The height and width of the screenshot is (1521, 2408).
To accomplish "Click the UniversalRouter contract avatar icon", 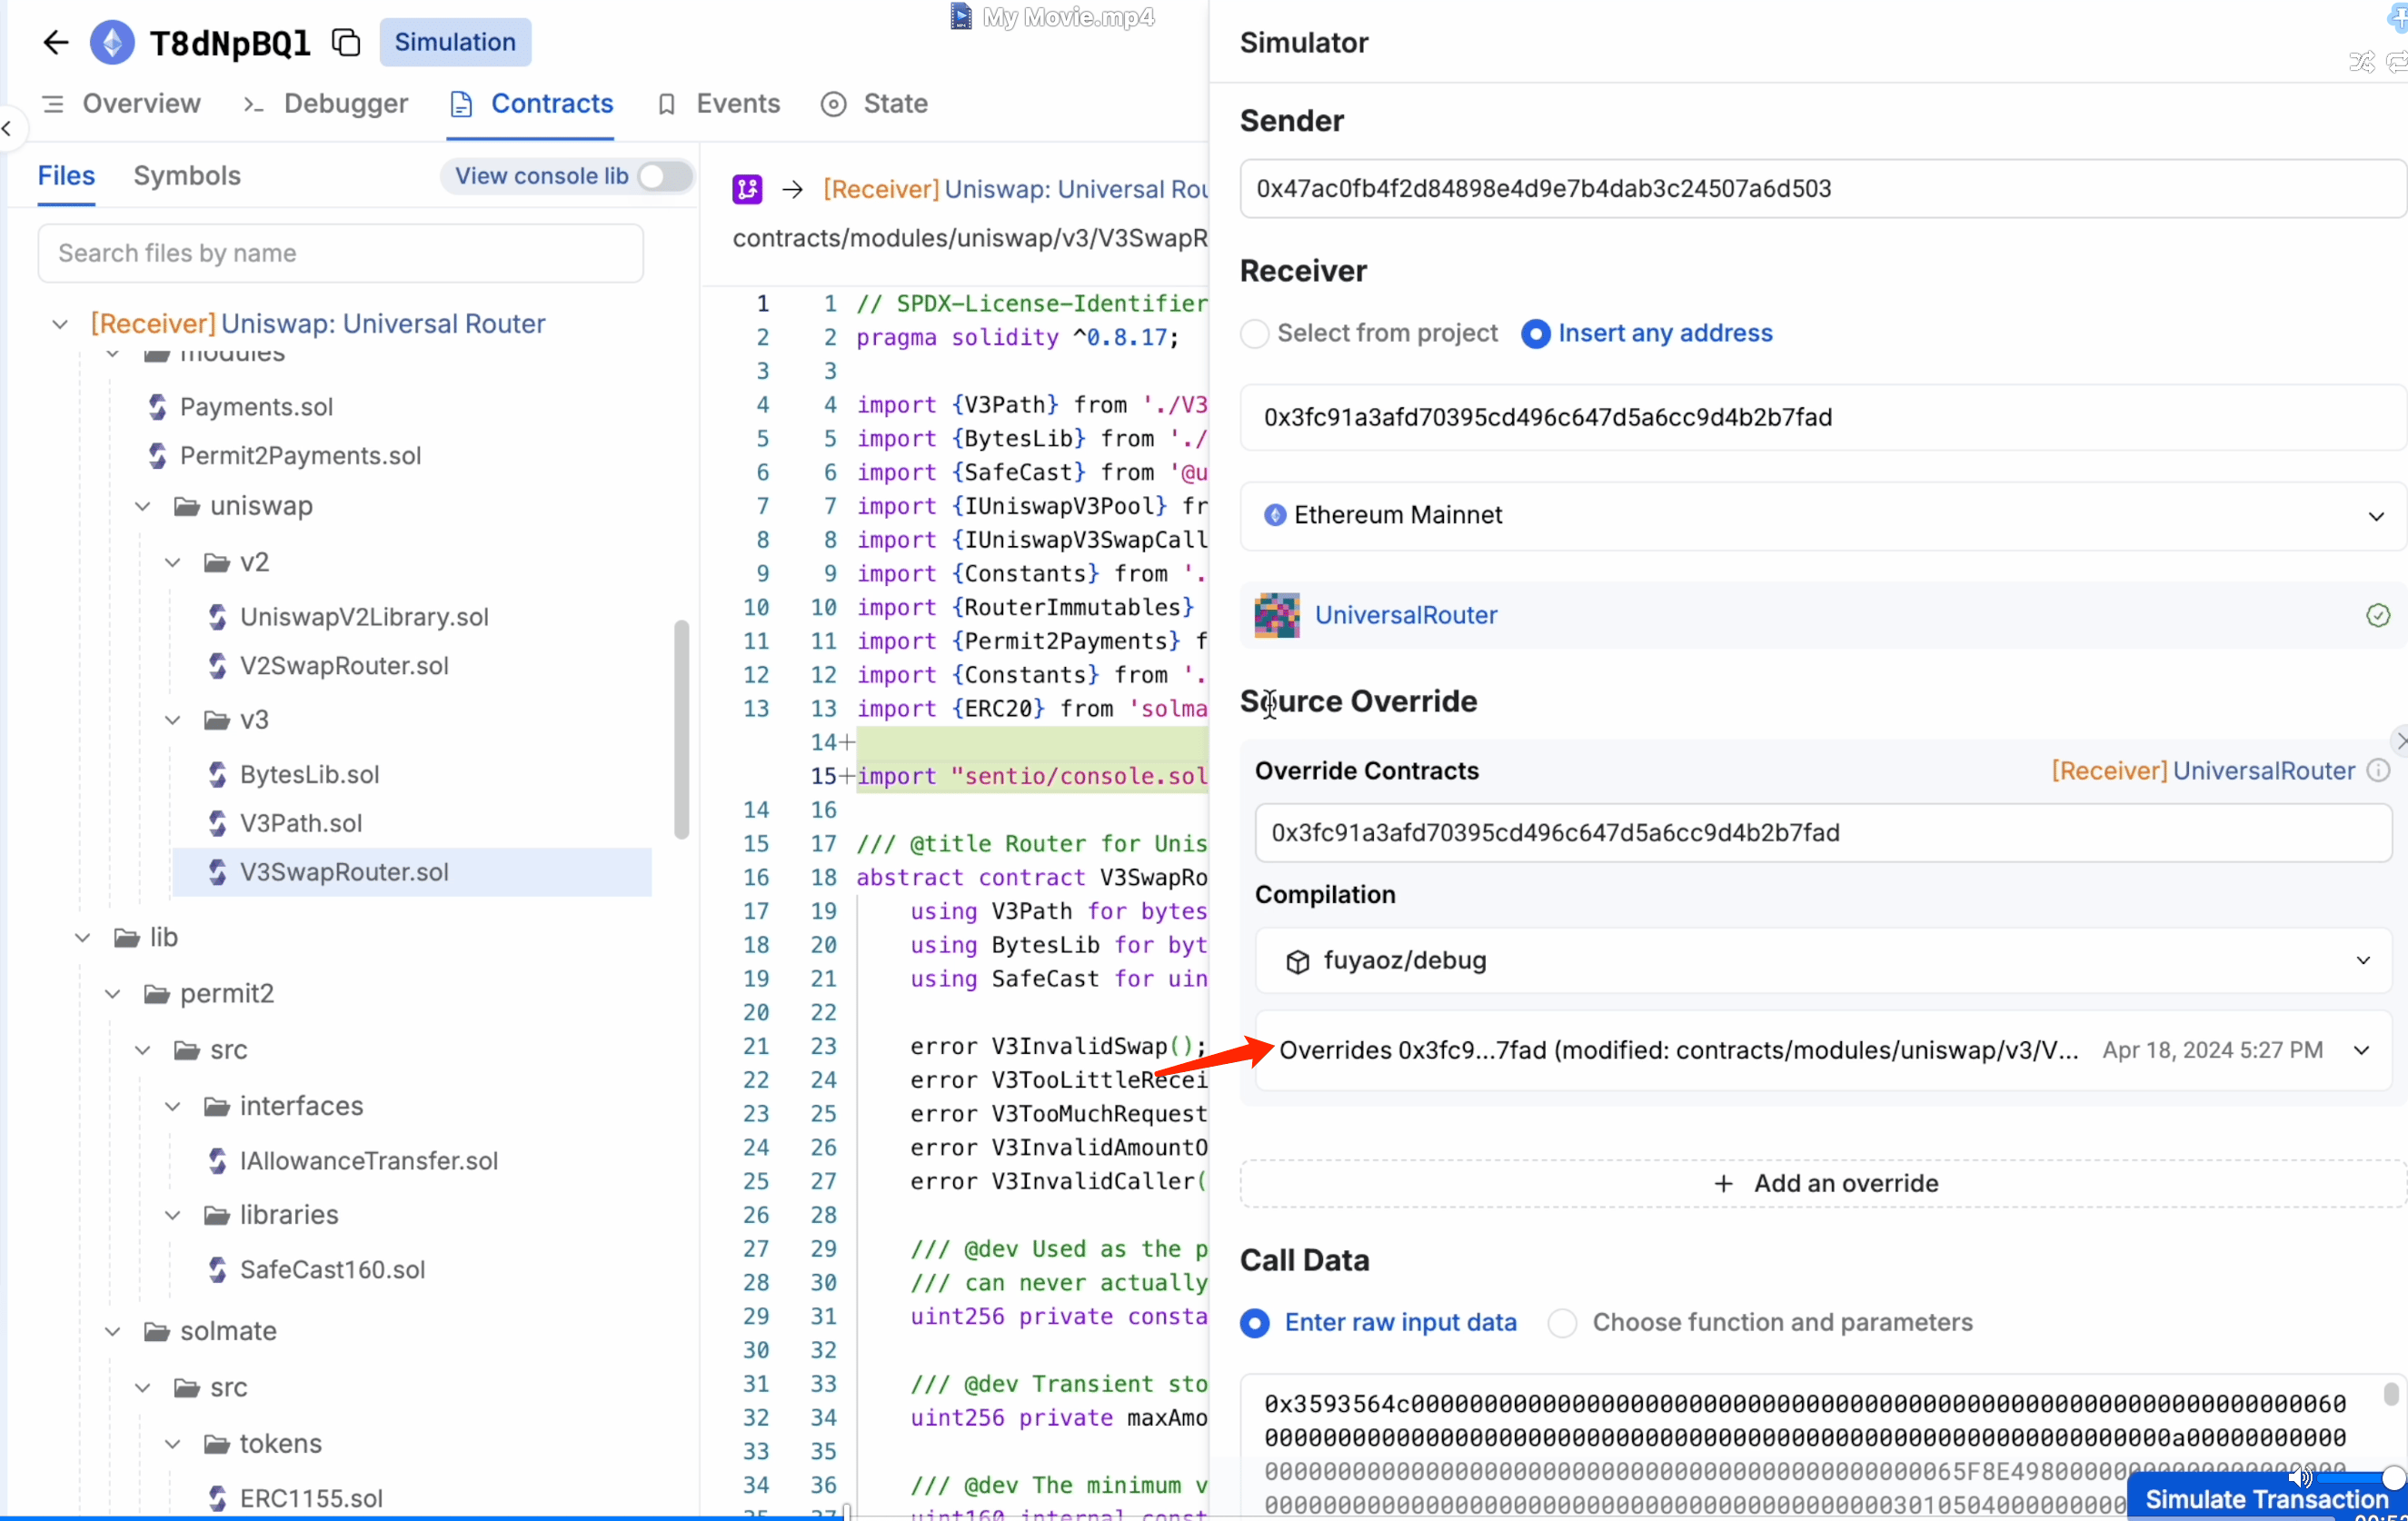I will pyautogui.click(x=1277, y=615).
